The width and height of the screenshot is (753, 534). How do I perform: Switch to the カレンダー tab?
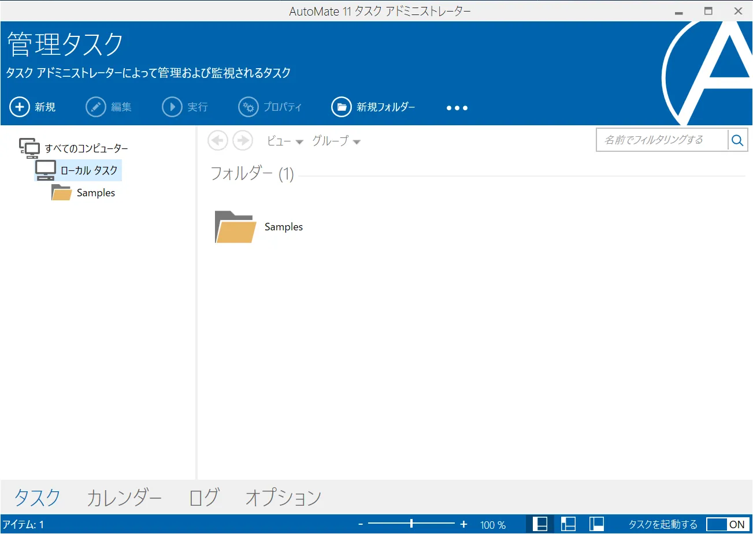(124, 497)
